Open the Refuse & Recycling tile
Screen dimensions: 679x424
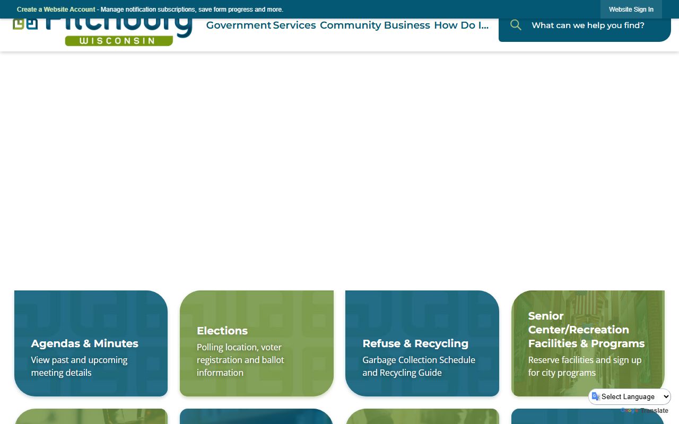pyautogui.click(x=422, y=343)
